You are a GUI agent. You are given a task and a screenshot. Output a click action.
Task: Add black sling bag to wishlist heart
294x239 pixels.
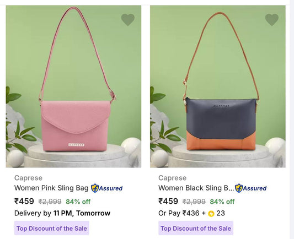(272, 20)
